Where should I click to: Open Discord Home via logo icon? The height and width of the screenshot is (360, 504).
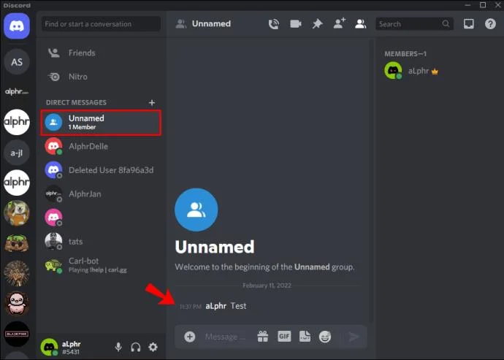17,26
